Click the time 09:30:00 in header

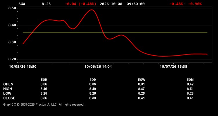[135, 4]
